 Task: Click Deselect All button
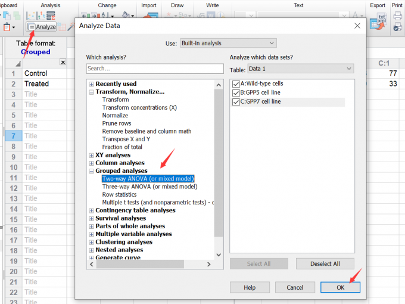[x=325, y=263]
